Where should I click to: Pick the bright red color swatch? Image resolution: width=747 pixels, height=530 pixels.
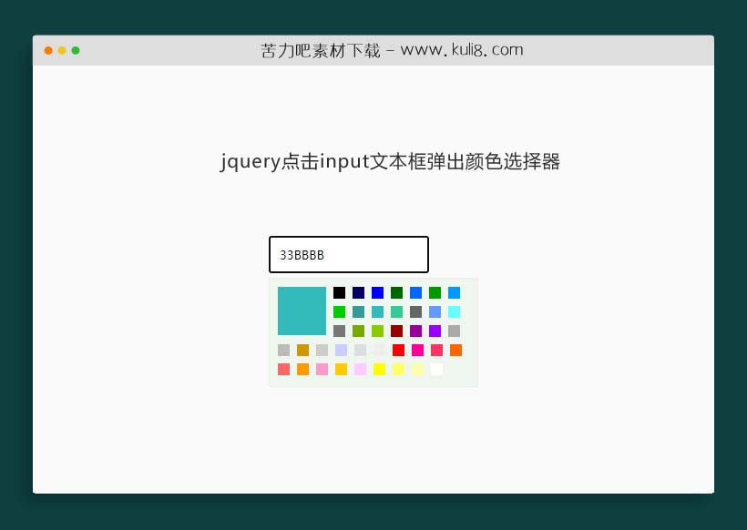[399, 350]
